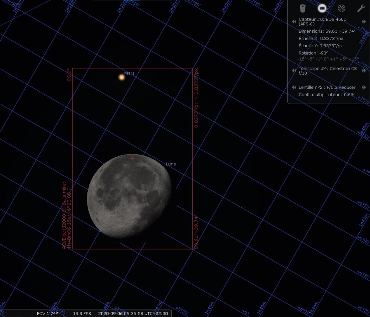Disable the CCD sensor frame overlay icon
This screenshot has width=370, height=317.
point(322,8)
